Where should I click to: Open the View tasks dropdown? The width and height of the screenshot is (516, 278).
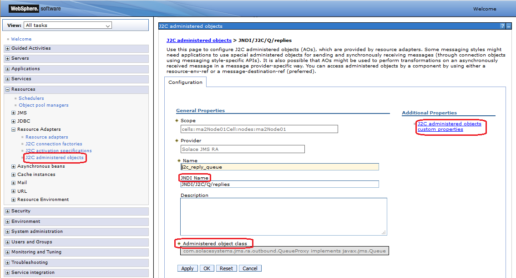[68, 26]
